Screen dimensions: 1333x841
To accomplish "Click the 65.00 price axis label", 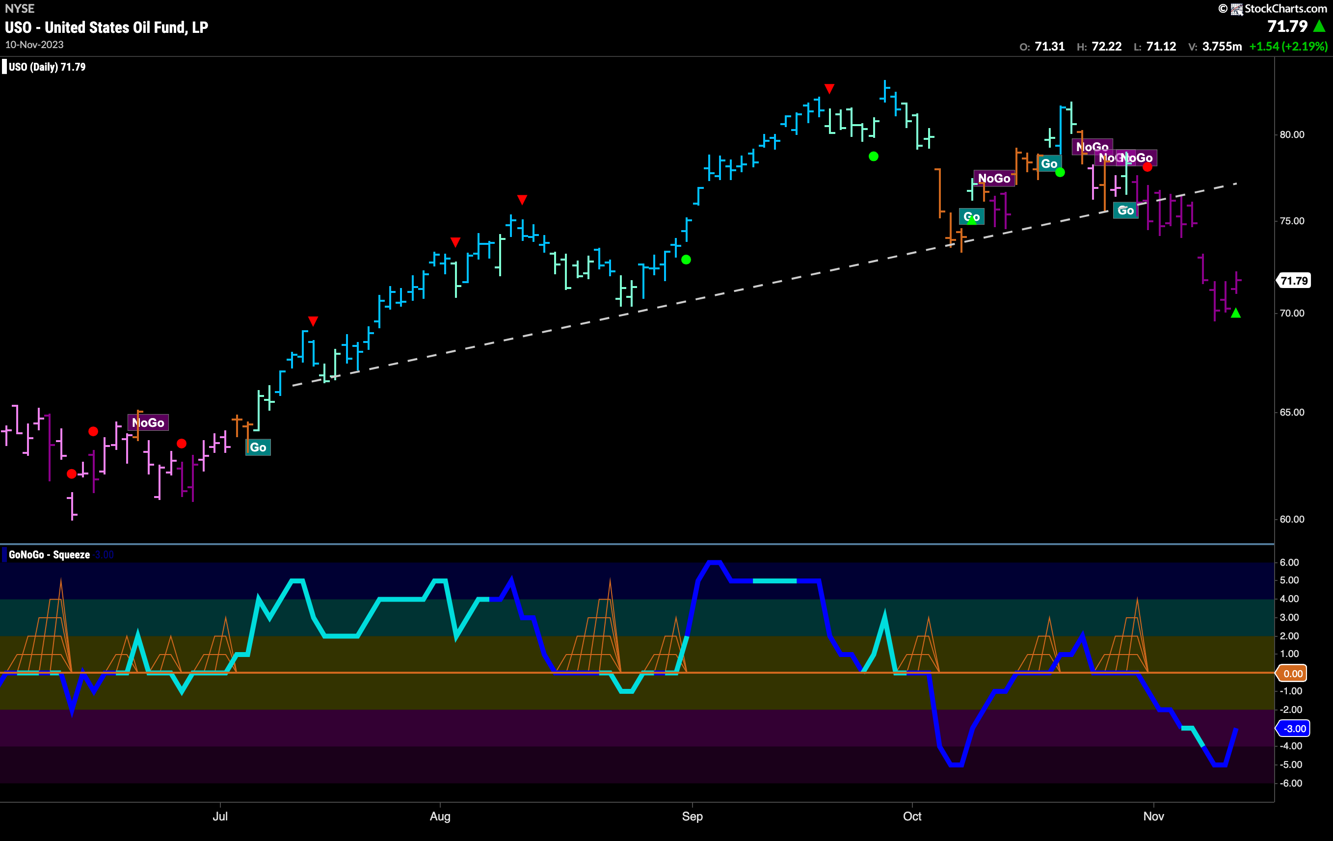I will 1292,412.
